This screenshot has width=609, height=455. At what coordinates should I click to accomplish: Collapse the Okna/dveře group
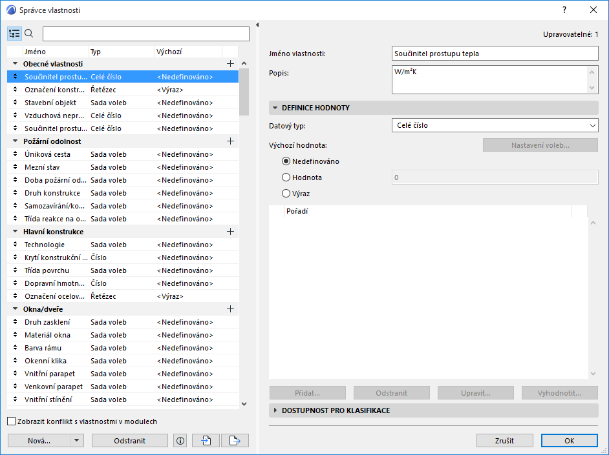coord(15,309)
